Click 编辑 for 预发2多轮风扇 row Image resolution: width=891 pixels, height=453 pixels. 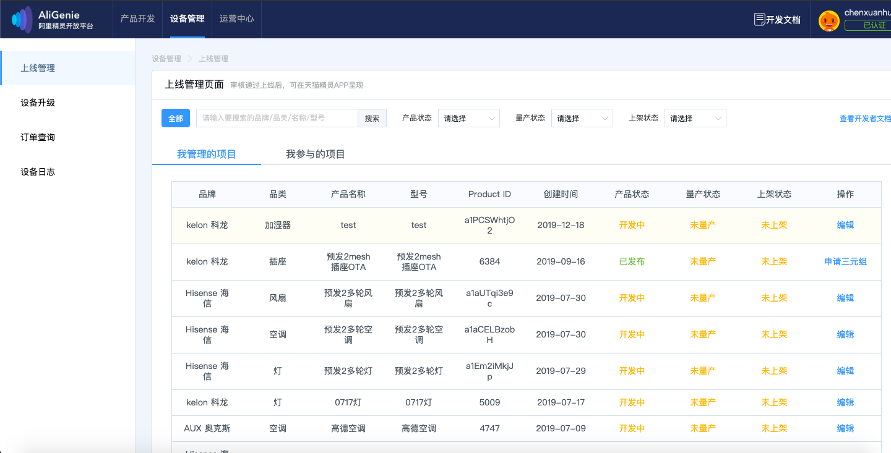coord(845,298)
